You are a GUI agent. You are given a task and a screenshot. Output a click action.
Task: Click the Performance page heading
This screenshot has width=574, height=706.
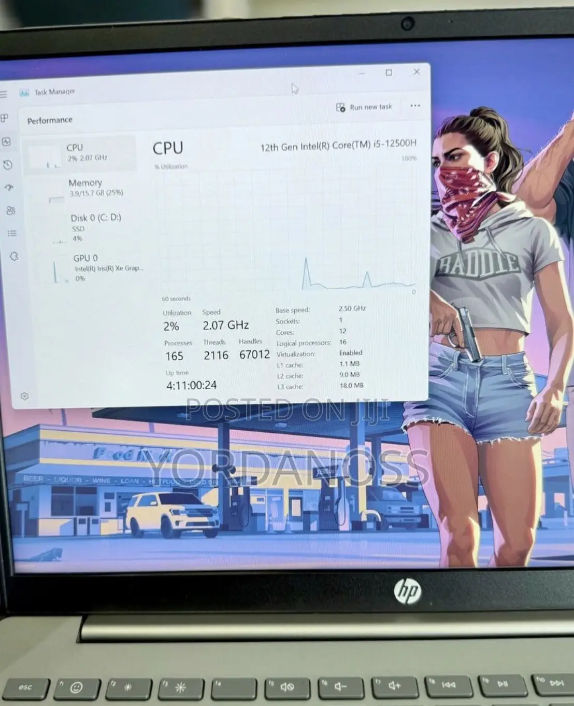point(50,120)
